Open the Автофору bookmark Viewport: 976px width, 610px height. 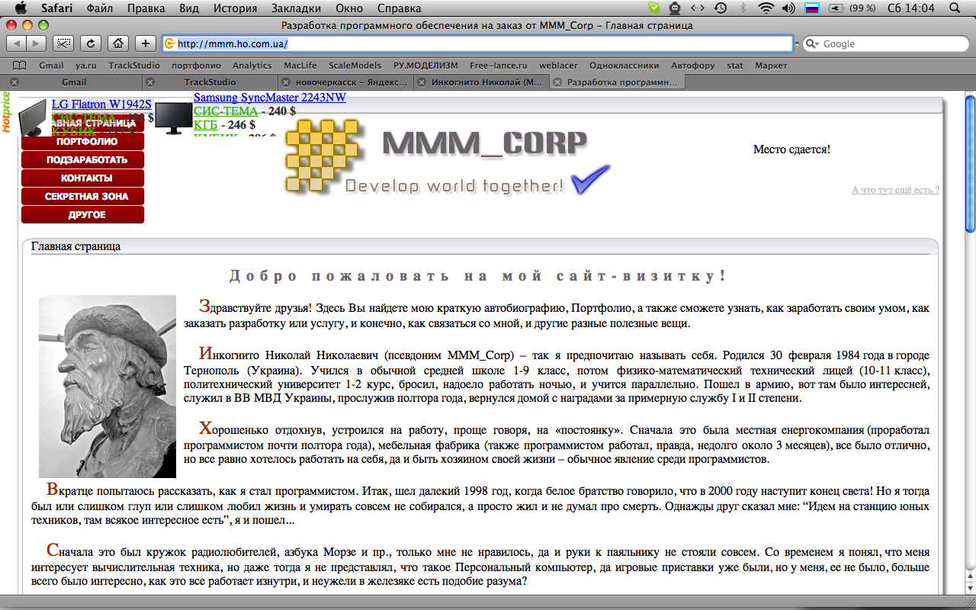point(693,66)
